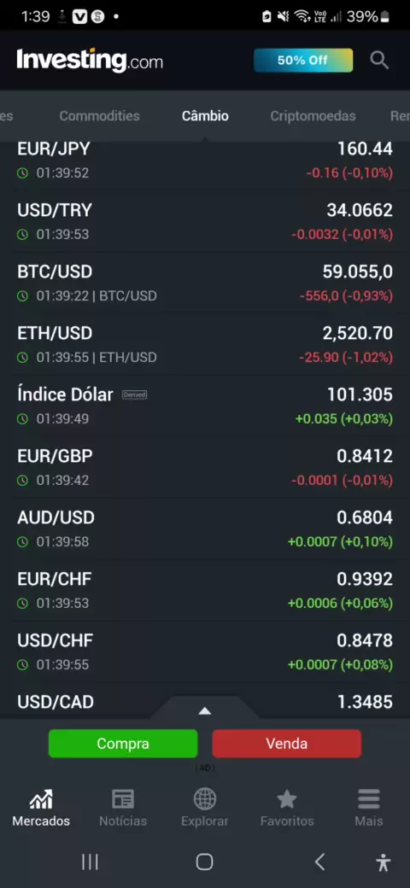
Task: Tap the 50% Off promo banner
Action: (303, 60)
